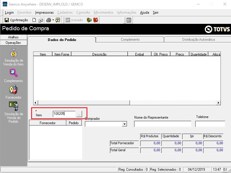
Task: Expand the Comprador combo box arrow
Action: [x=124, y=124]
